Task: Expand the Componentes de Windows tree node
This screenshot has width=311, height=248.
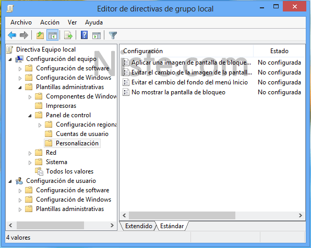Action: tap(30, 97)
